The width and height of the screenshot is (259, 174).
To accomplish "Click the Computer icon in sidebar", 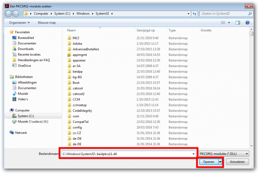I will (x=11, y=110).
